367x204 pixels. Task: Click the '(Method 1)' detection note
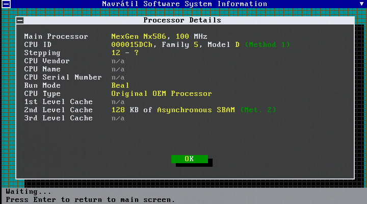pos(267,44)
